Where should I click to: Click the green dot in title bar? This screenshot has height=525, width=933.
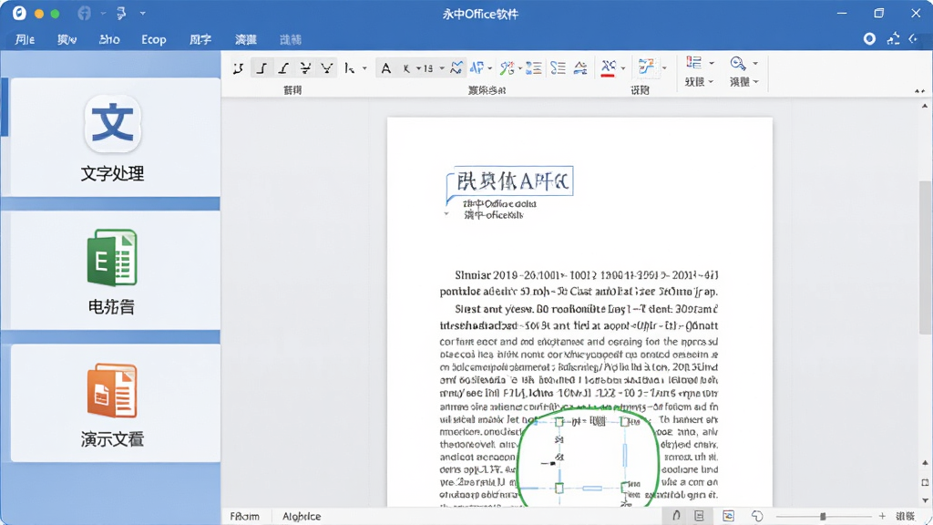(55, 13)
